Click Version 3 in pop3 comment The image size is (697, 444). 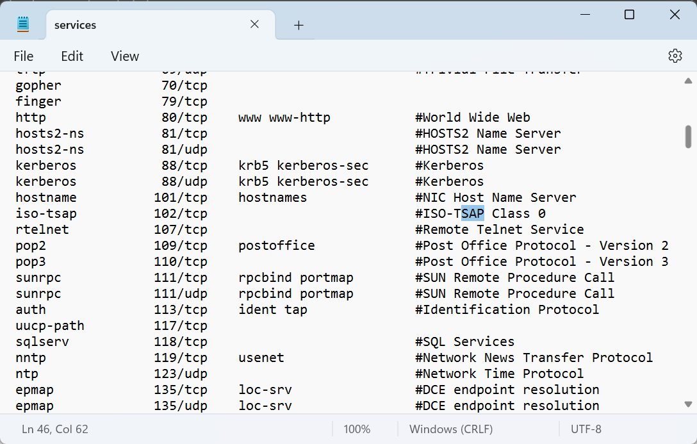(634, 261)
